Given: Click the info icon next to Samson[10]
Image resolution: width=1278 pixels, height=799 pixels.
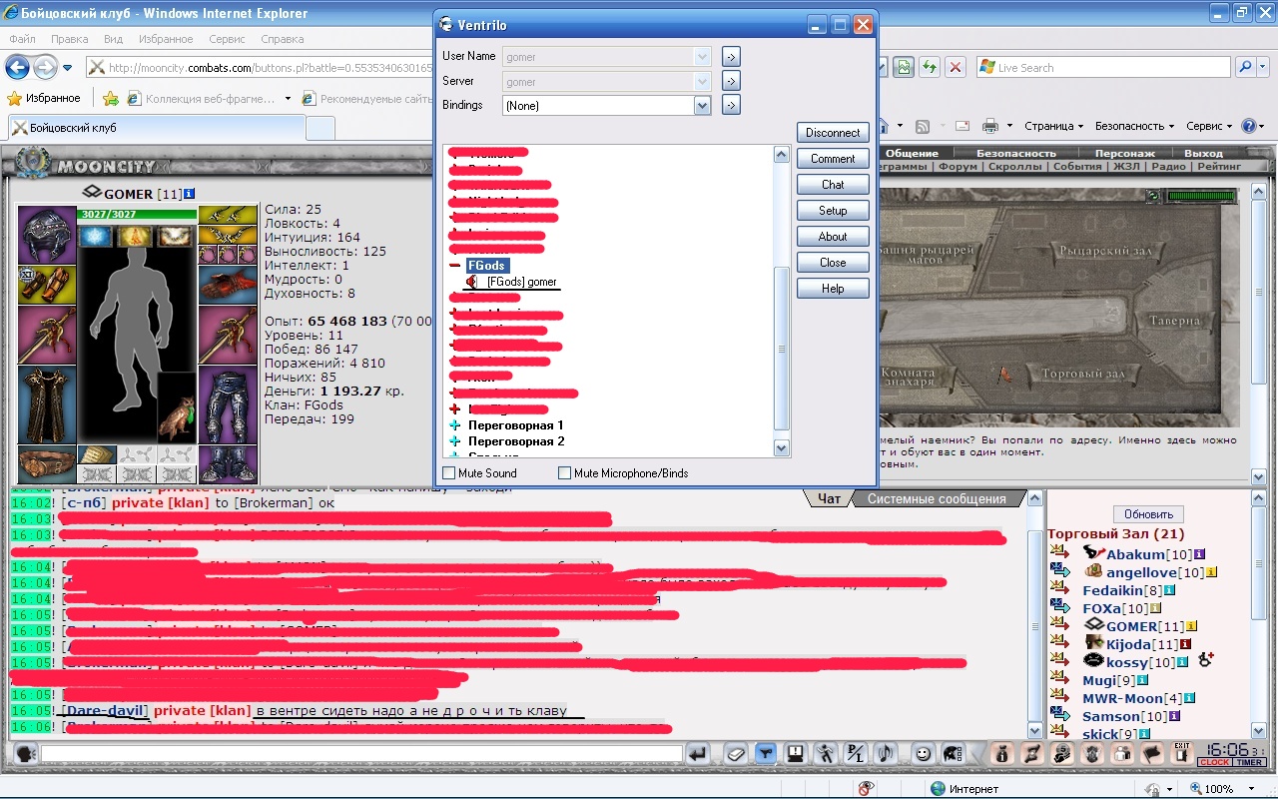Looking at the screenshot, I should pyautogui.click(x=1175, y=716).
